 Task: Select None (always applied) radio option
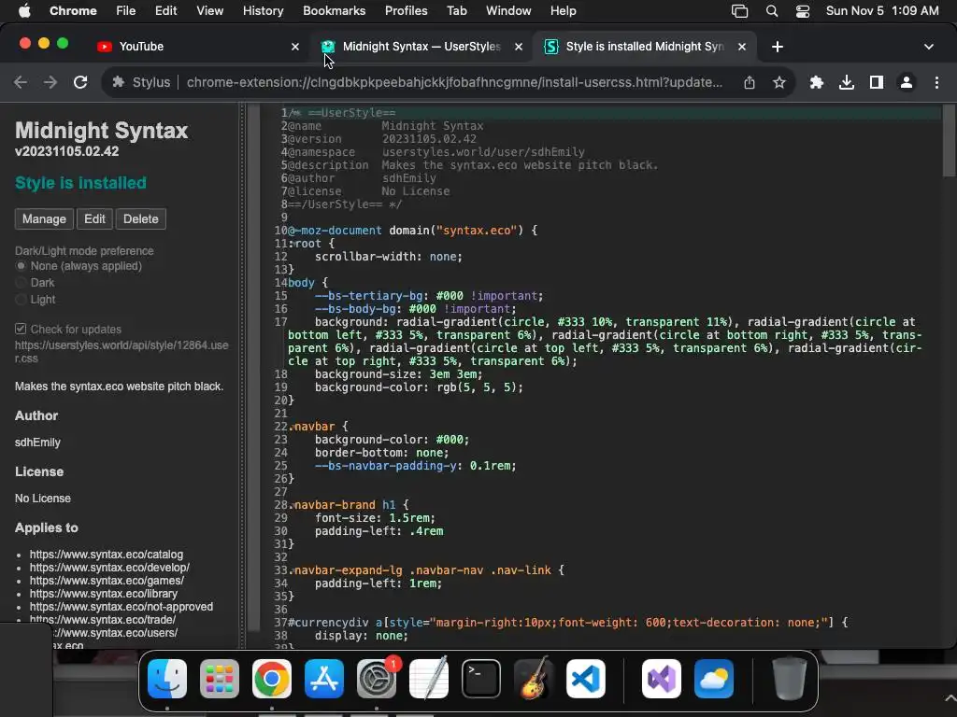coord(21,266)
